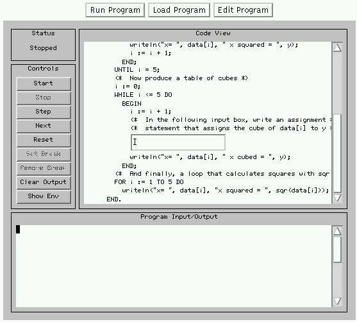The image size is (357, 322).
Task: Click the 'i := 0;' code line
Action: click(x=128, y=87)
